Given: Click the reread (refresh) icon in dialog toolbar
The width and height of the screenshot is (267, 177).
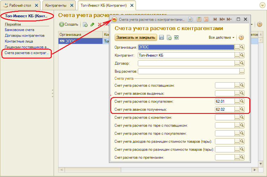Looking at the screenshot, I should click(x=176, y=37).
